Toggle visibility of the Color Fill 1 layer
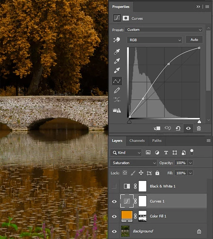This screenshot has width=213, height=239. coord(114,216)
